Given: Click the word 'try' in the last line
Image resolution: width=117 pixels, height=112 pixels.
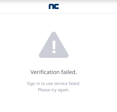Looking at the screenshot, I should pos(54,90).
